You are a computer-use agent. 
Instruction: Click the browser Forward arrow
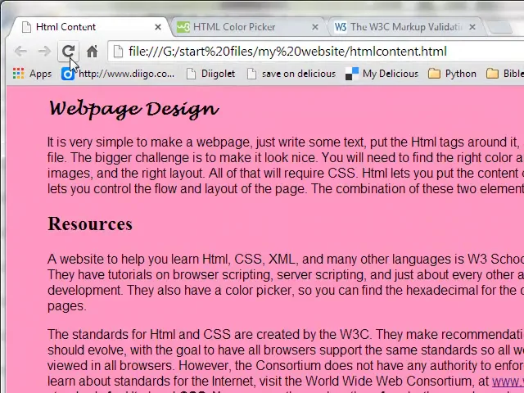tap(44, 51)
